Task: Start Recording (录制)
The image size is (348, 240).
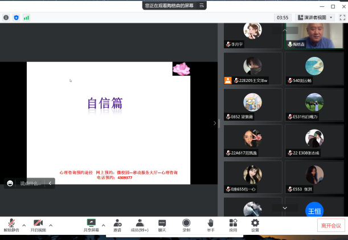Action: tap(186, 224)
